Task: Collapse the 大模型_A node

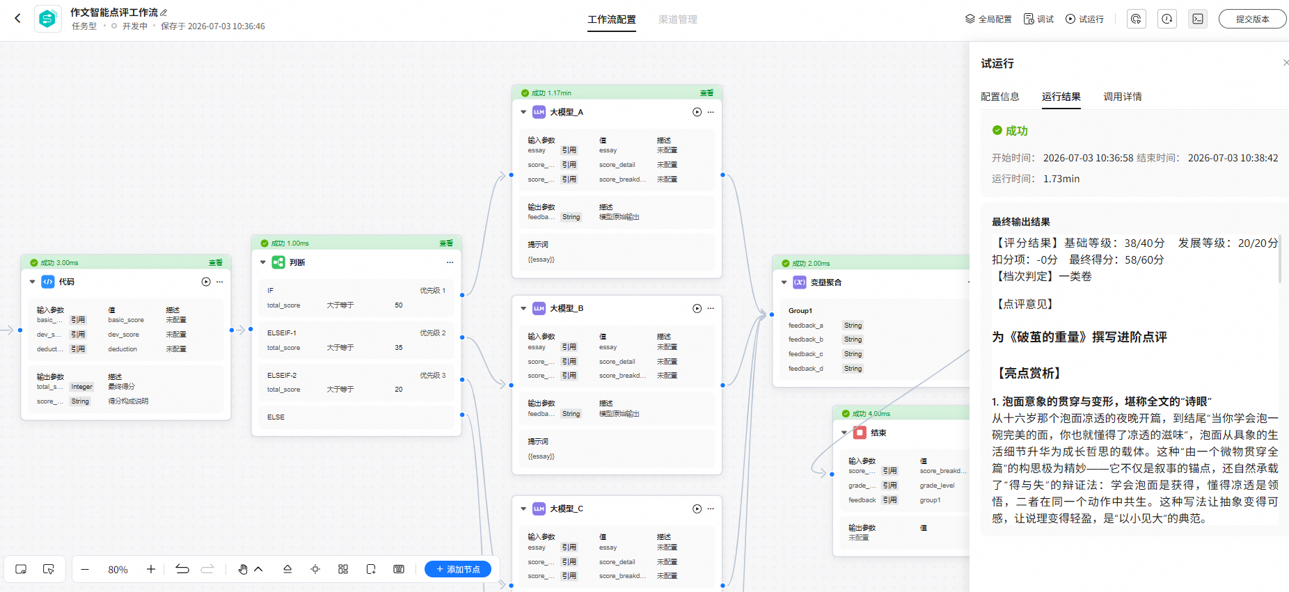Action: (x=523, y=112)
